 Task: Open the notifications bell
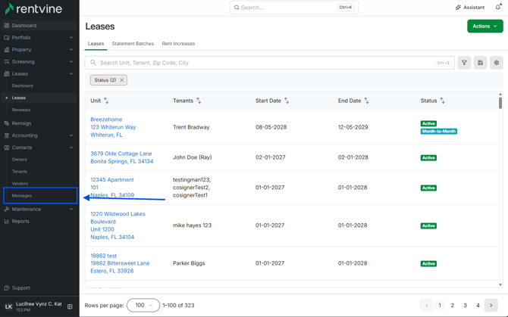(498, 7)
